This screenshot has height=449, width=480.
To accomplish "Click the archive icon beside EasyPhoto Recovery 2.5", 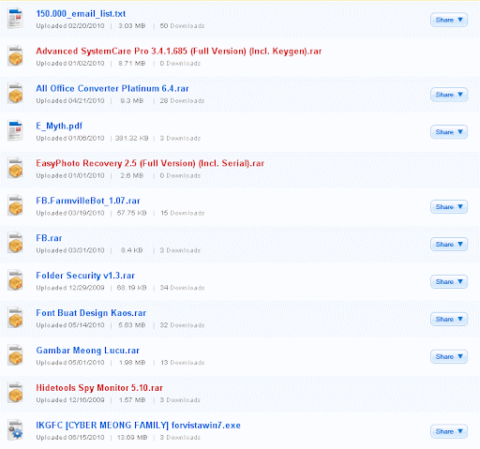I will coord(15,168).
